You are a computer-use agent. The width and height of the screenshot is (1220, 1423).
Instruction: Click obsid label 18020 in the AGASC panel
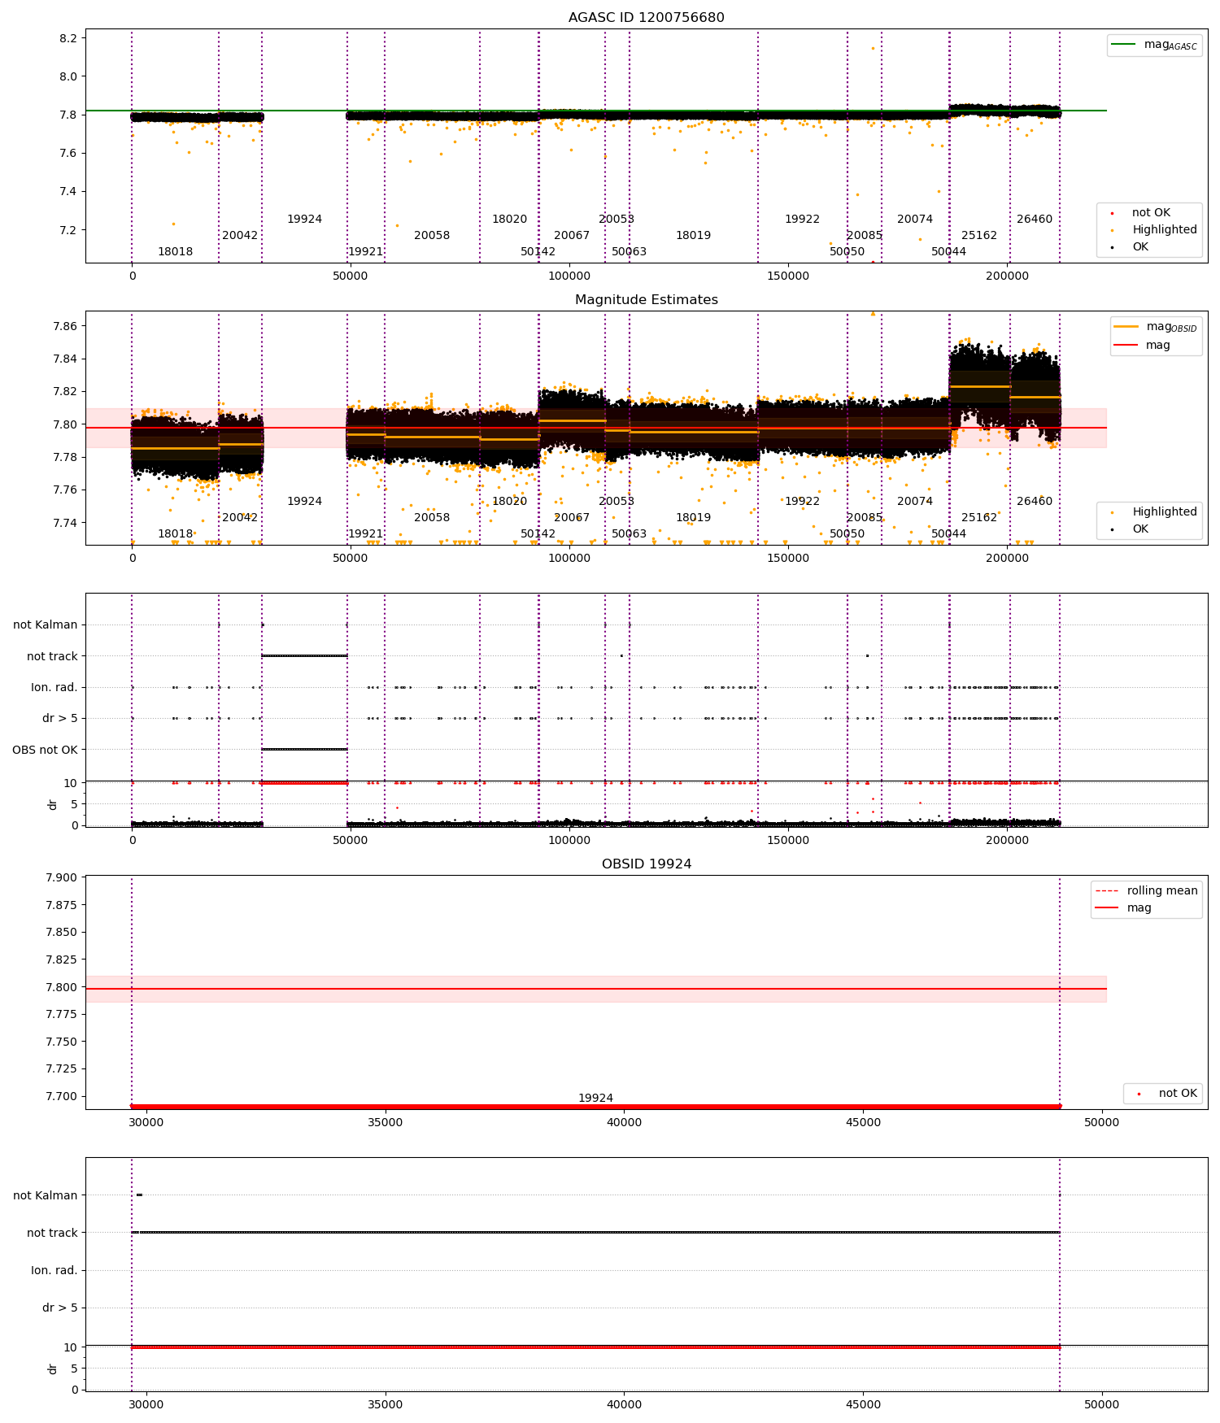[509, 220]
